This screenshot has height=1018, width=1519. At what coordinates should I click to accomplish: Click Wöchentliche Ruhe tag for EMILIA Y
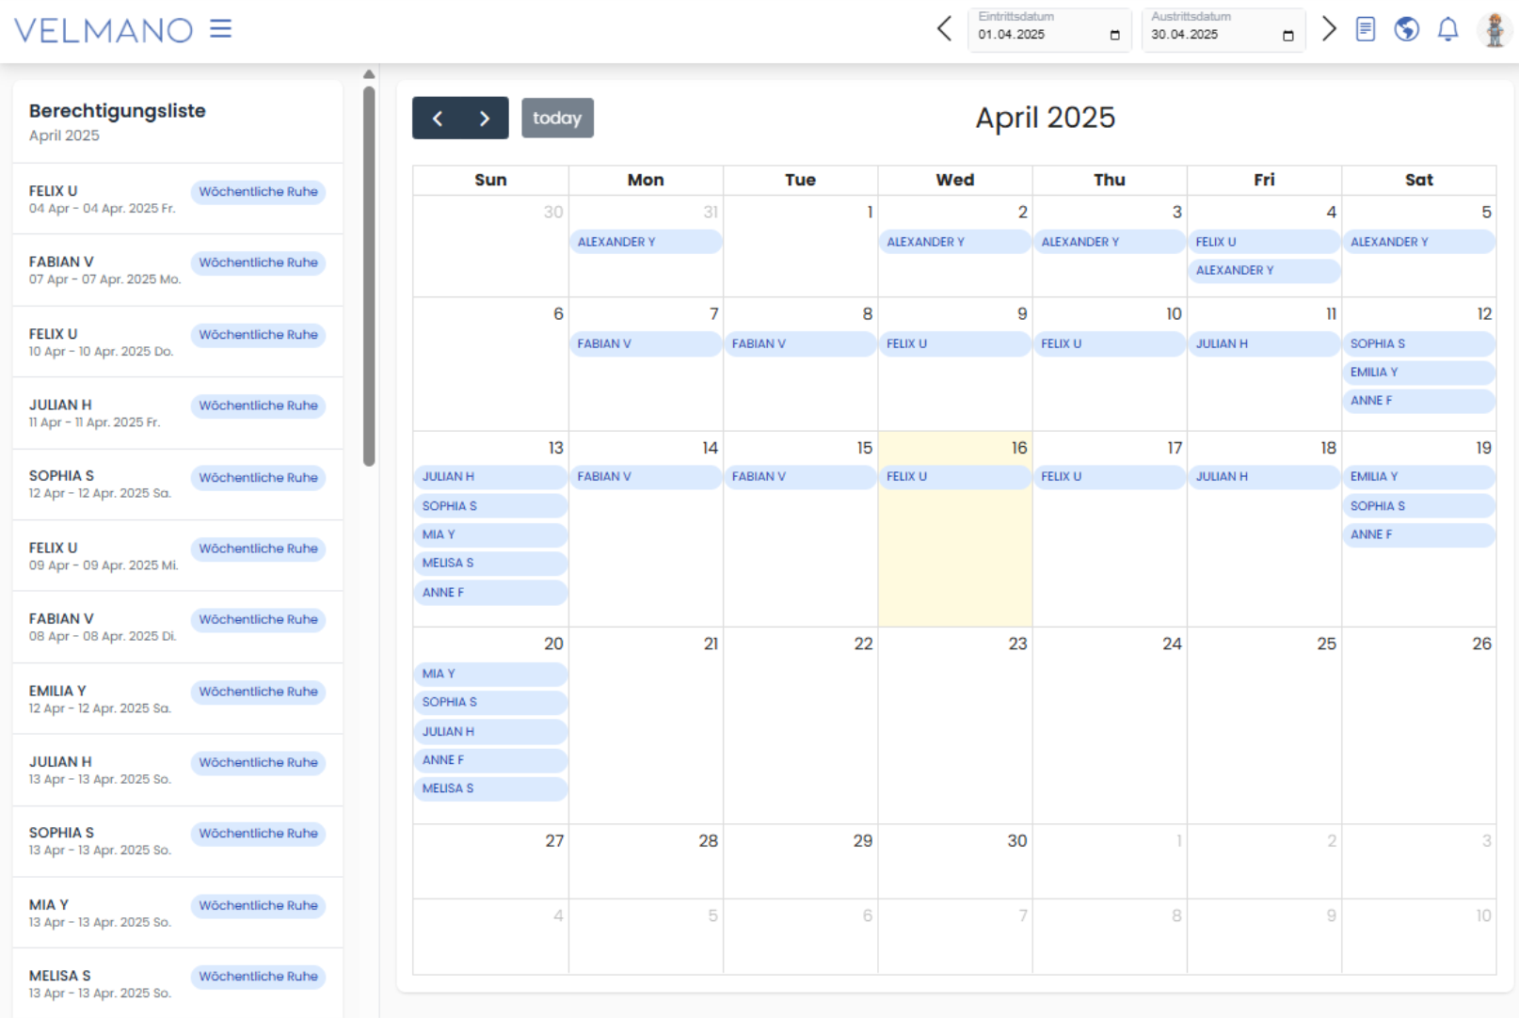(x=258, y=692)
